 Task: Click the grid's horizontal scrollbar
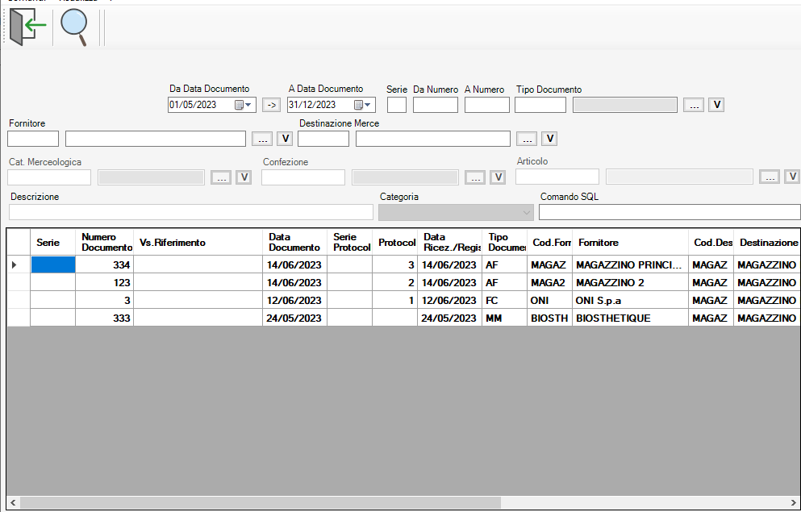(258, 502)
